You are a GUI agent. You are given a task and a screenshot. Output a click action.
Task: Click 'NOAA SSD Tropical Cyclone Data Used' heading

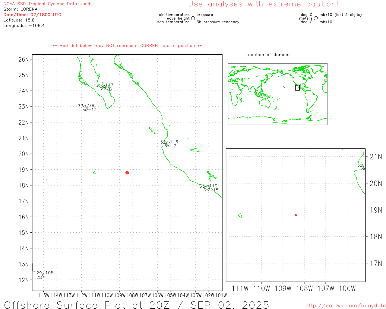tap(47, 4)
